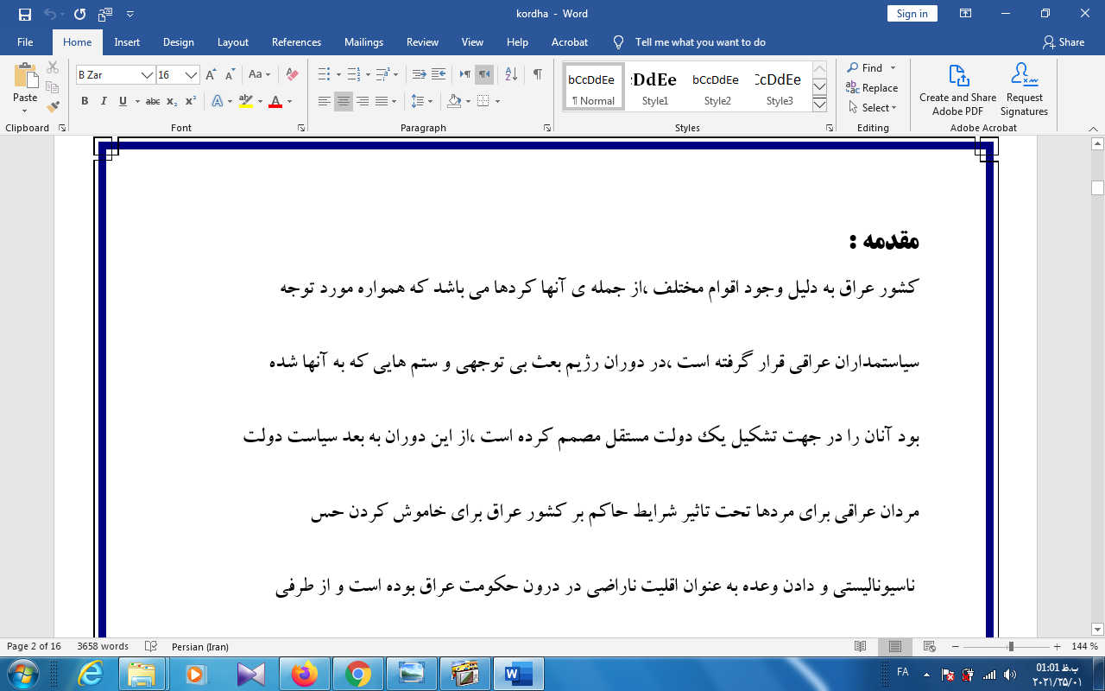Image resolution: width=1105 pixels, height=691 pixels.
Task: Clear all formatting from text
Action: click(x=292, y=75)
